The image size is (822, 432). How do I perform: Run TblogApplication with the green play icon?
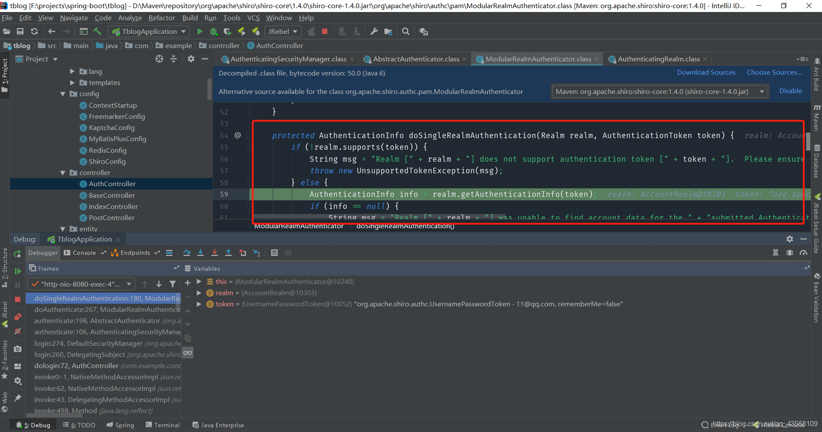(x=200, y=31)
